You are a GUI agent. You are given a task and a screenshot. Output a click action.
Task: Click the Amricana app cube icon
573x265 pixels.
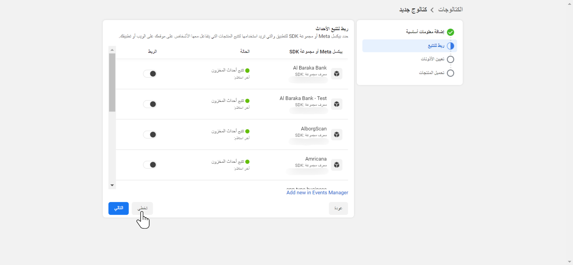pos(337,165)
